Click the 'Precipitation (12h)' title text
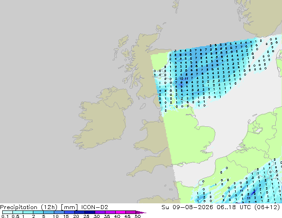 [29, 207]
